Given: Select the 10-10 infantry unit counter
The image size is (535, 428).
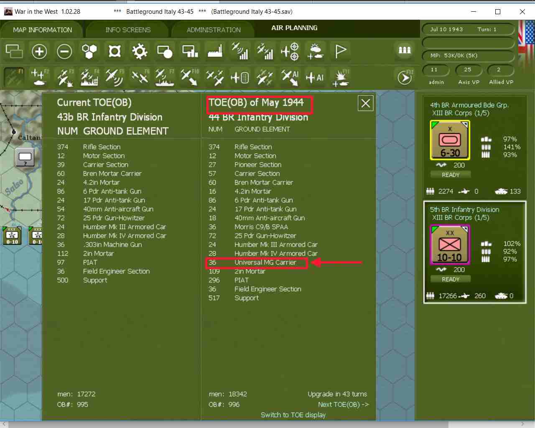Looking at the screenshot, I should click(450, 245).
